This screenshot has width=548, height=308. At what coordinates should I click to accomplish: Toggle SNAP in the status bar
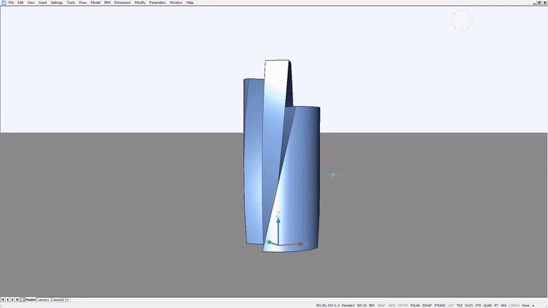382,305
